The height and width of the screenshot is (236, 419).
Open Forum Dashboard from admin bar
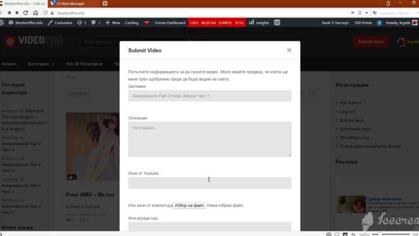coord(170,23)
